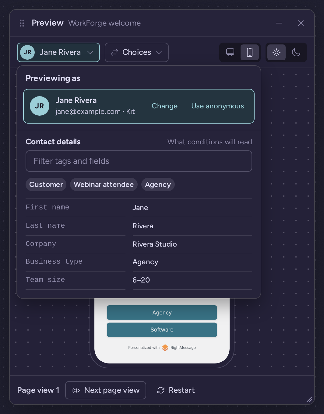Screen dimensions: 324x414
Task: Click the Webinar attendee tag chip
Action: (104, 184)
